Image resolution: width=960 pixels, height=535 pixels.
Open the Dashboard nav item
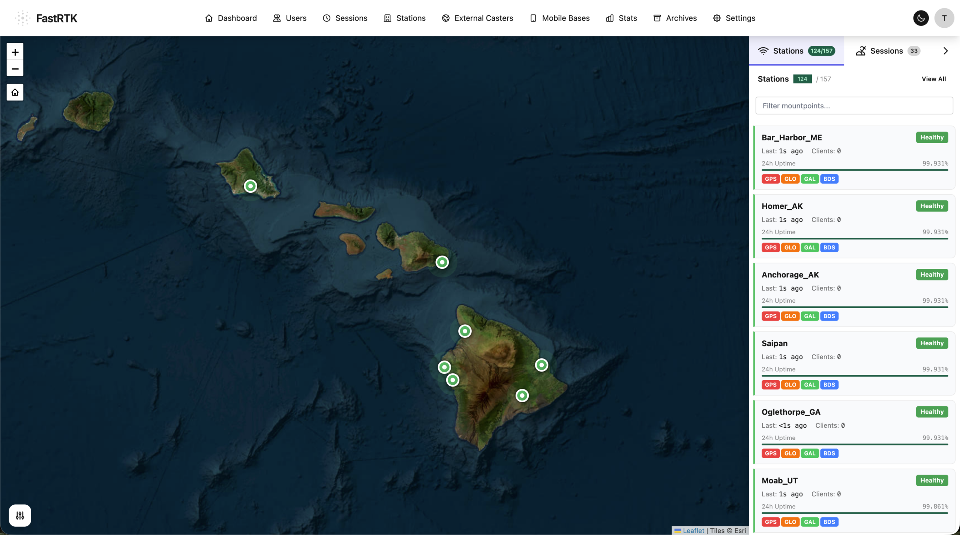pos(231,18)
